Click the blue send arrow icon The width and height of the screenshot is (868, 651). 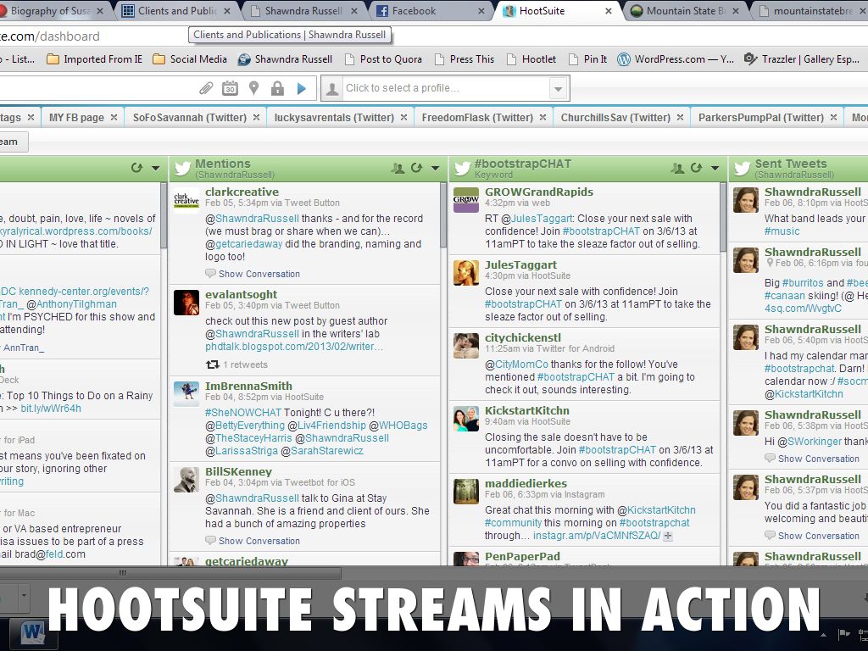pos(301,88)
